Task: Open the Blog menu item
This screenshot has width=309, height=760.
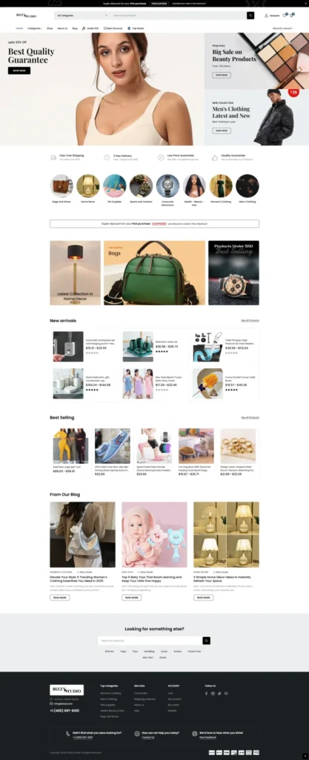Action: 74,29
